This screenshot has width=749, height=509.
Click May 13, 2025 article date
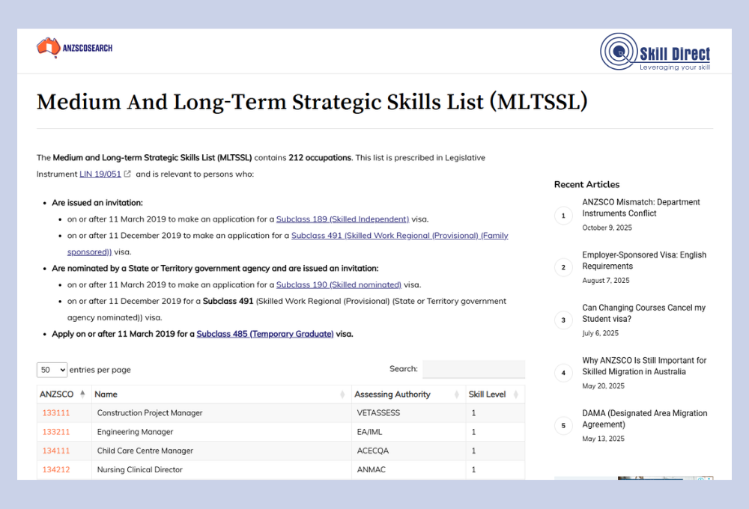coord(603,439)
